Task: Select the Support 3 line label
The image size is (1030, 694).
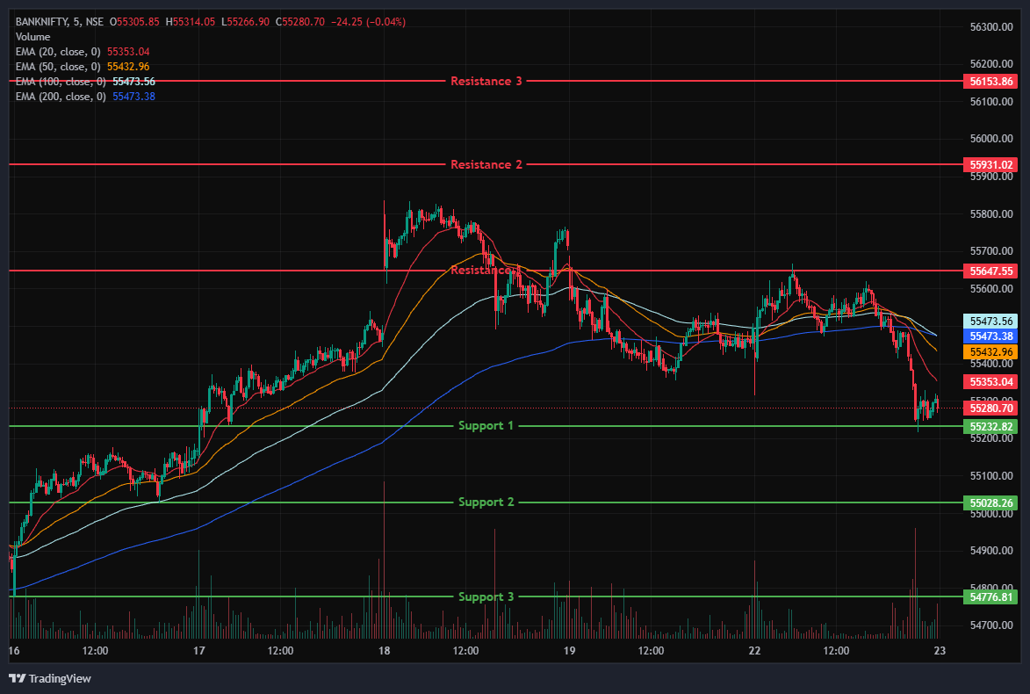Action: tap(486, 596)
